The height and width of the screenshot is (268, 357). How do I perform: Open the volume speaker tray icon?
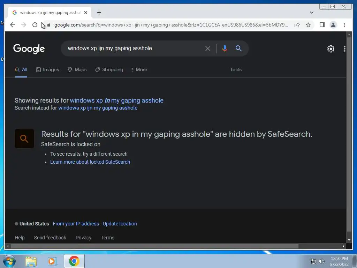321,261
